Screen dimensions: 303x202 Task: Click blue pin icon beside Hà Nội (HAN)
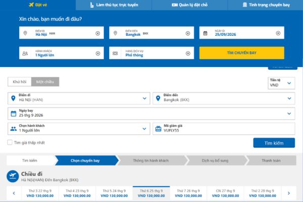click(x=13, y=98)
